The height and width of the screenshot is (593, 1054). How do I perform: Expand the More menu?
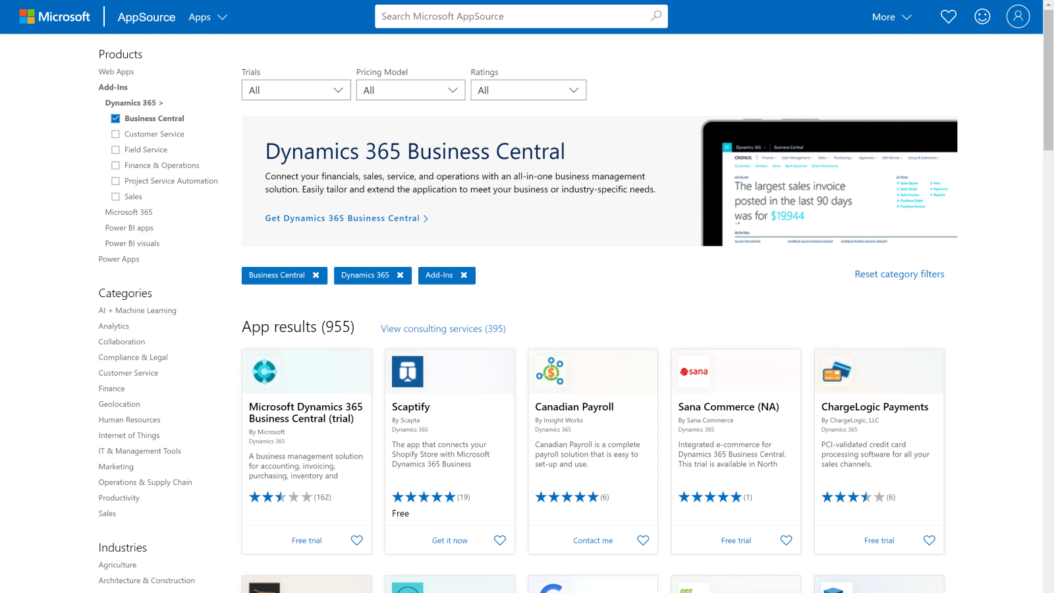click(891, 17)
